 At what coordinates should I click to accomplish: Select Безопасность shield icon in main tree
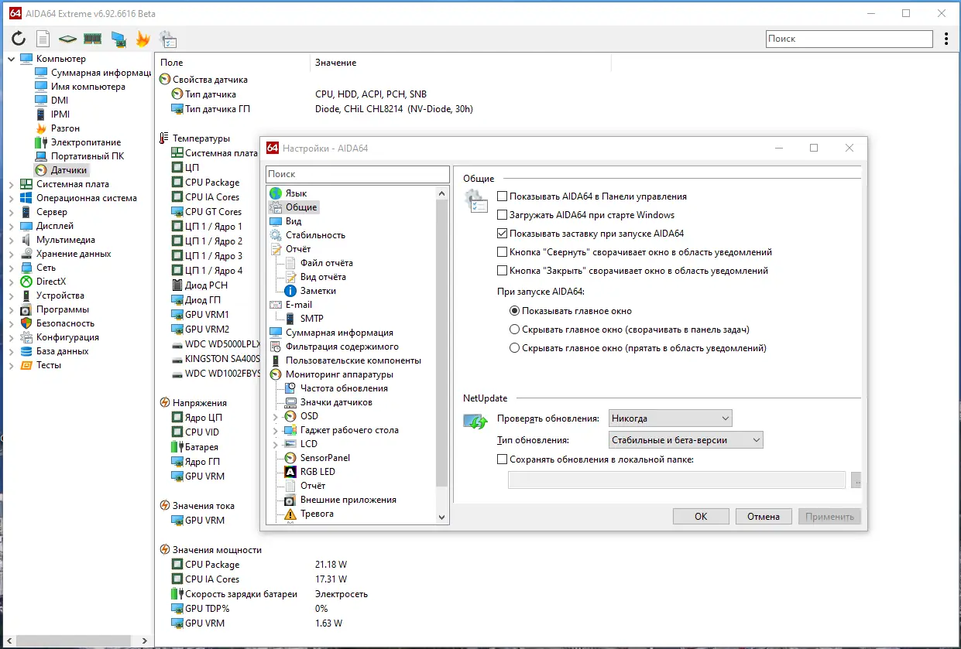[26, 323]
